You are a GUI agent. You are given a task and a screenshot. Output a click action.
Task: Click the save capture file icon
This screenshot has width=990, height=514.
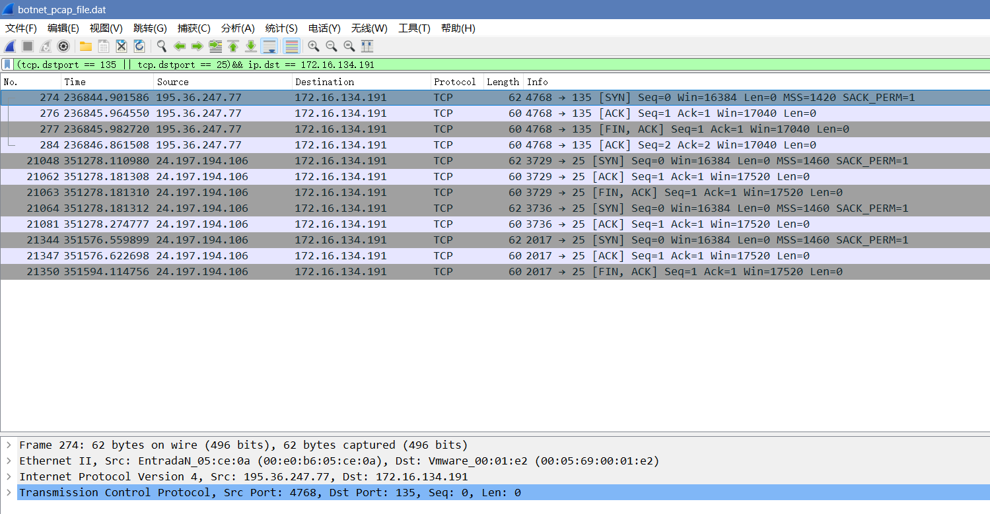point(104,46)
